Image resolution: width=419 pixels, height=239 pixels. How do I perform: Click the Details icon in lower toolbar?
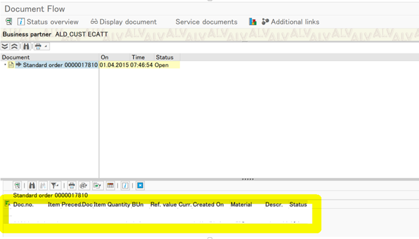coord(17,185)
